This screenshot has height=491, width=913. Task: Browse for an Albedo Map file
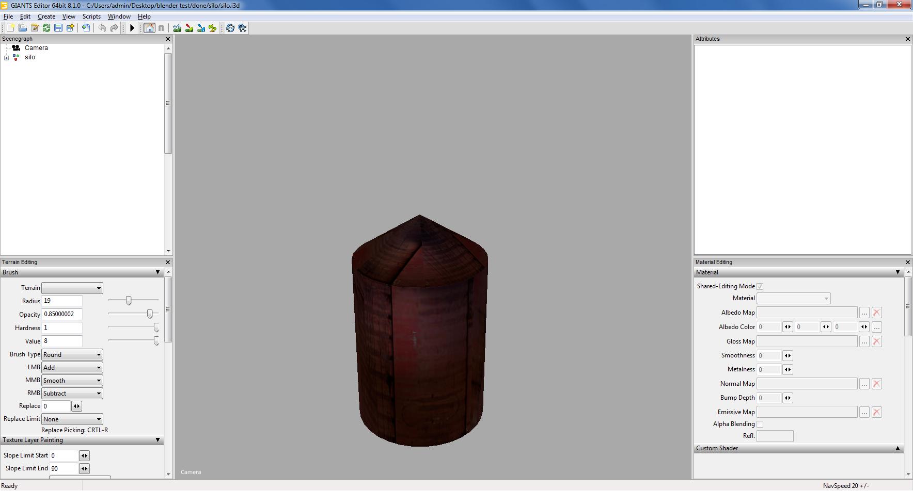point(864,313)
